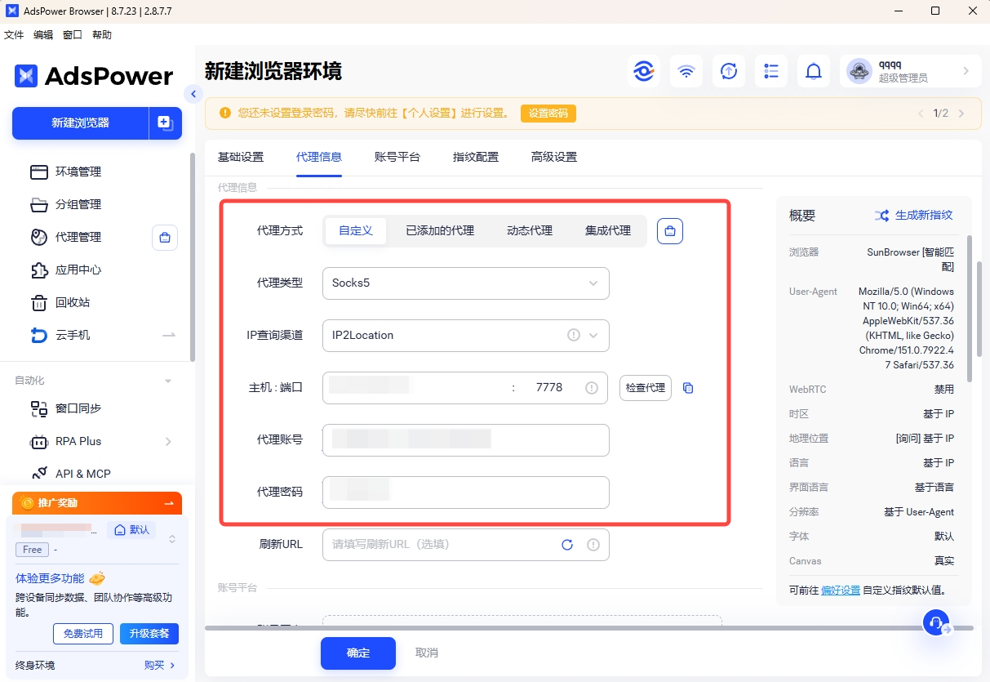
Task: Click the user avatar qqqq
Action: [x=859, y=71]
